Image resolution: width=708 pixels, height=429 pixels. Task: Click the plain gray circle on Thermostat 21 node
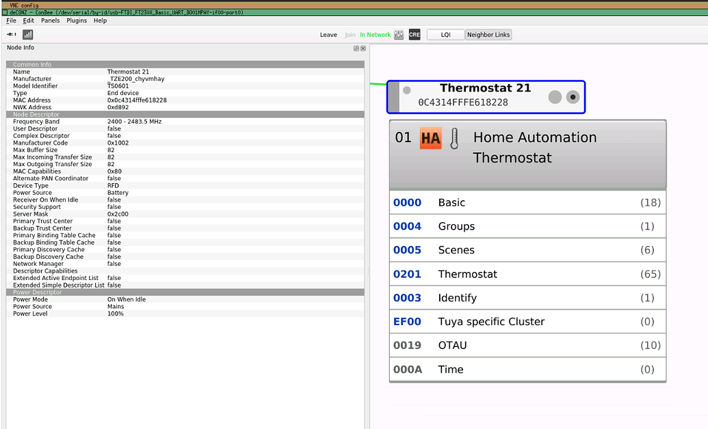555,97
